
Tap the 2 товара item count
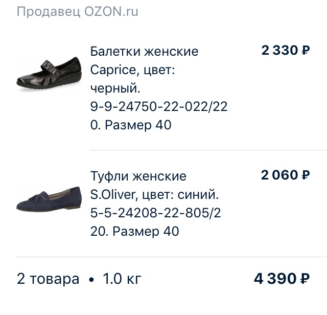pos(48,279)
